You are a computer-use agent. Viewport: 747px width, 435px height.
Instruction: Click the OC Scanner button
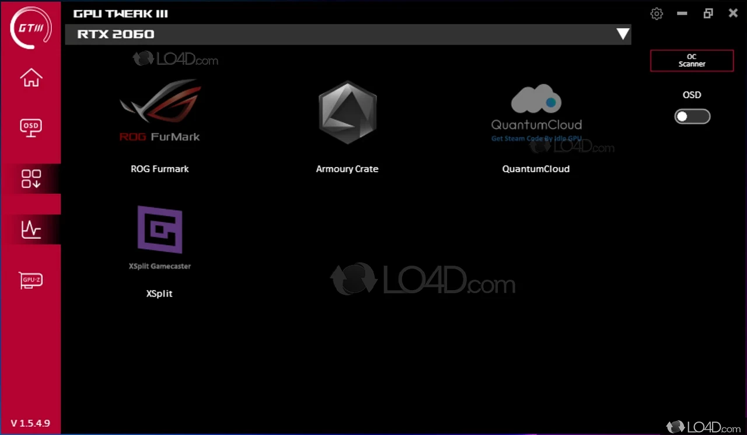pyautogui.click(x=692, y=61)
